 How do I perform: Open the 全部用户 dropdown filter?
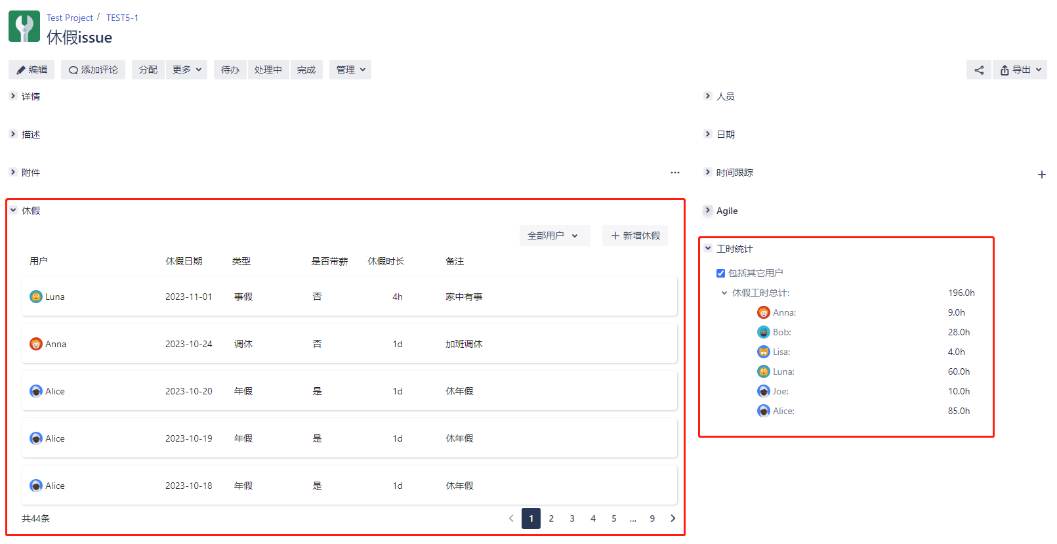[x=554, y=236]
